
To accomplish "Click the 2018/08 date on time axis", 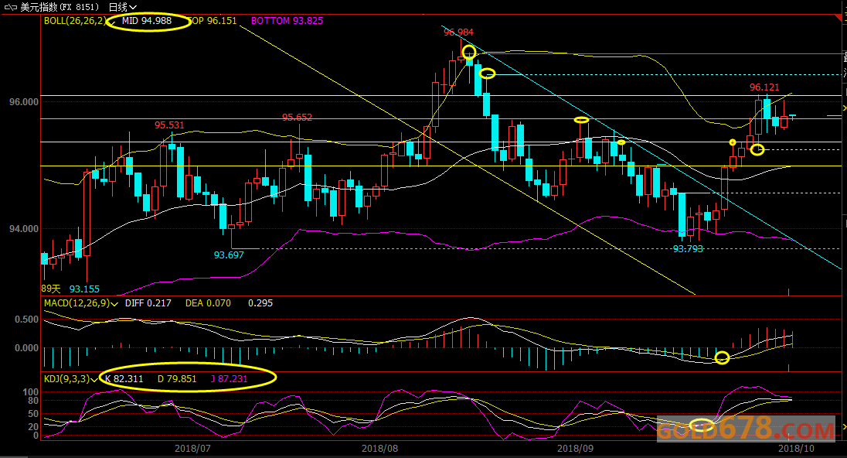I will pos(379,448).
